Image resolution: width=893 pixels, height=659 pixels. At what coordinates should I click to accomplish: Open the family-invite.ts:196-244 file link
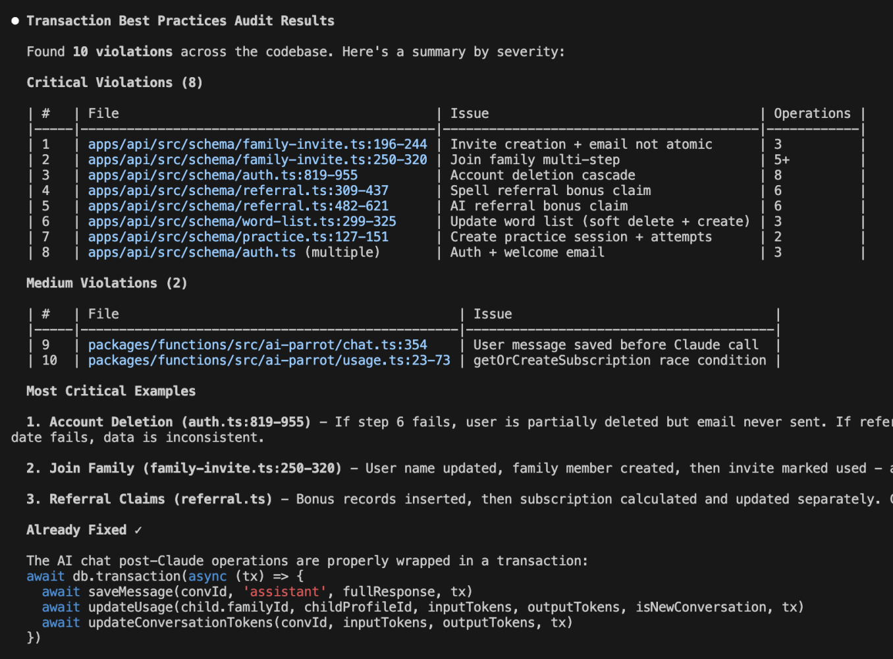(257, 144)
